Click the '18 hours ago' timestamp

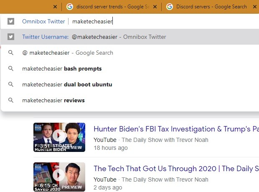click(111, 148)
